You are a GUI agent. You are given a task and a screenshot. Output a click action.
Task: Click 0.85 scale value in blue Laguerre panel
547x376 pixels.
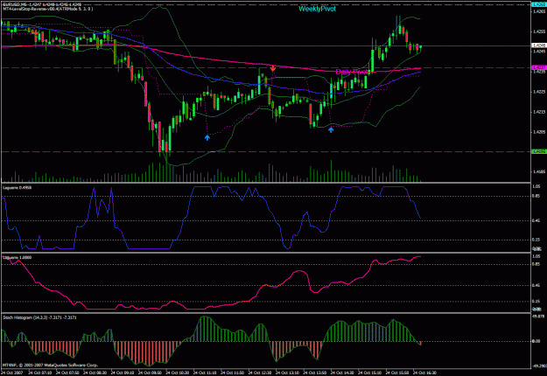tap(536, 196)
